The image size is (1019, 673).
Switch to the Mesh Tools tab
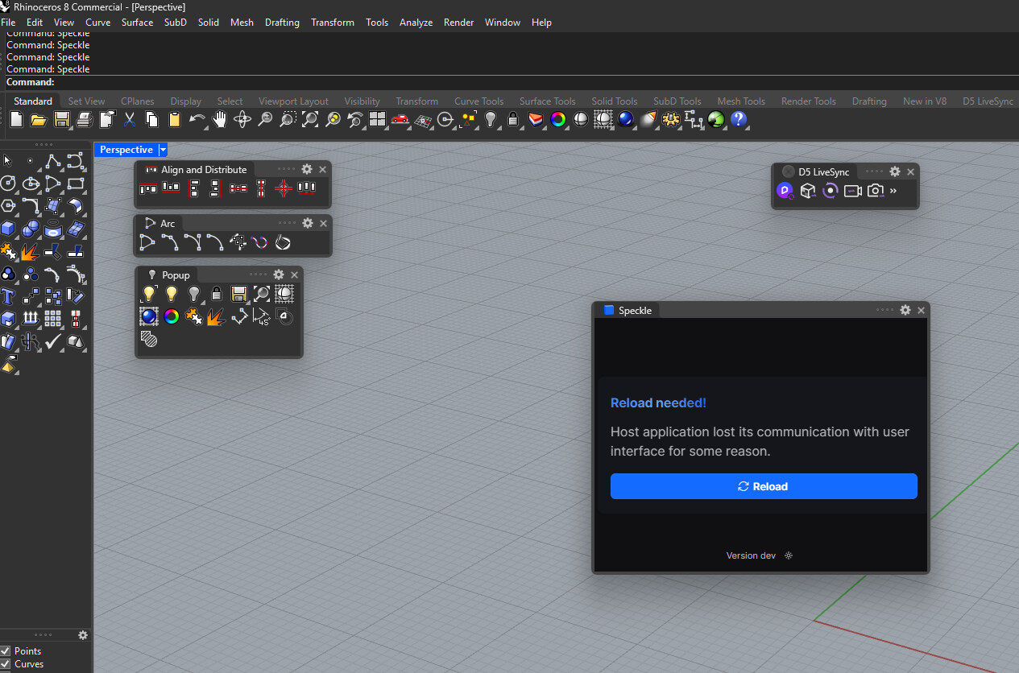click(x=741, y=101)
